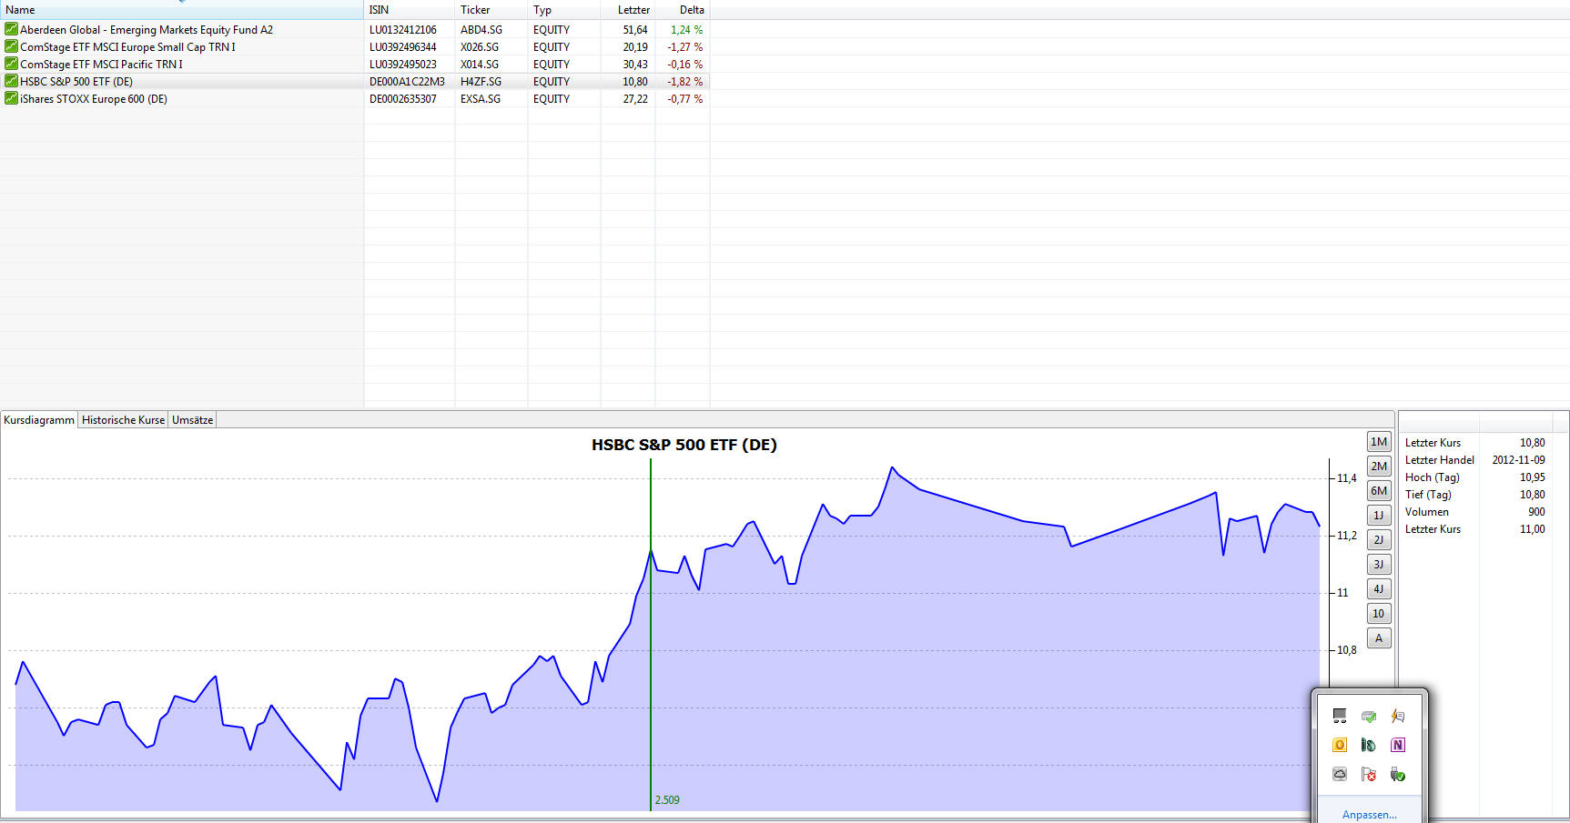Screen dimensions: 1570x823
Task: Click the iCloud tray icon
Action: point(1340,775)
